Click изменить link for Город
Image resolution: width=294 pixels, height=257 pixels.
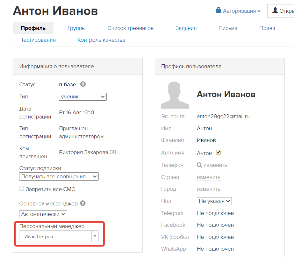(x=209, y=189)
